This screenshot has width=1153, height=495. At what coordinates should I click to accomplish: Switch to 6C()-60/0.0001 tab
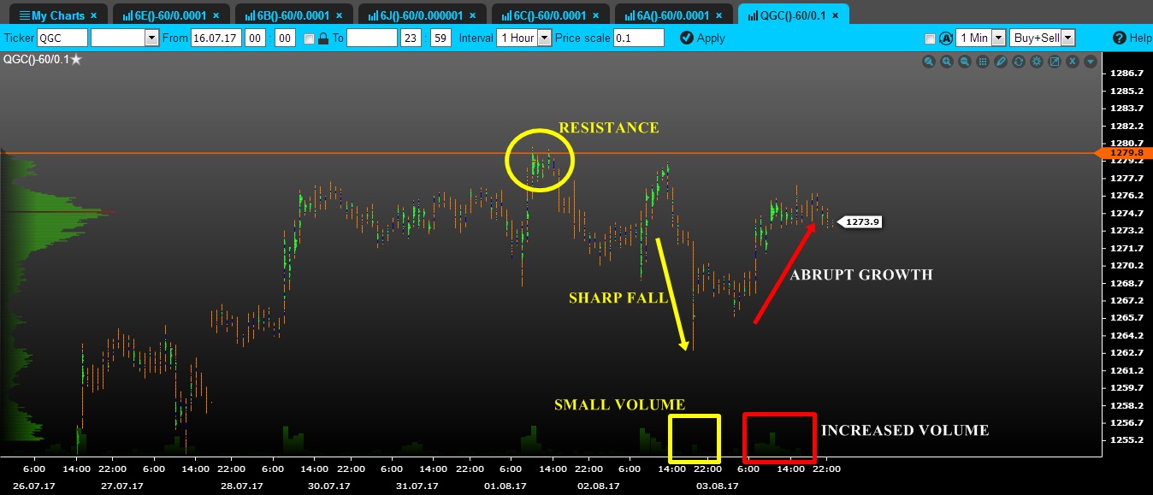(x=550, y=15)
